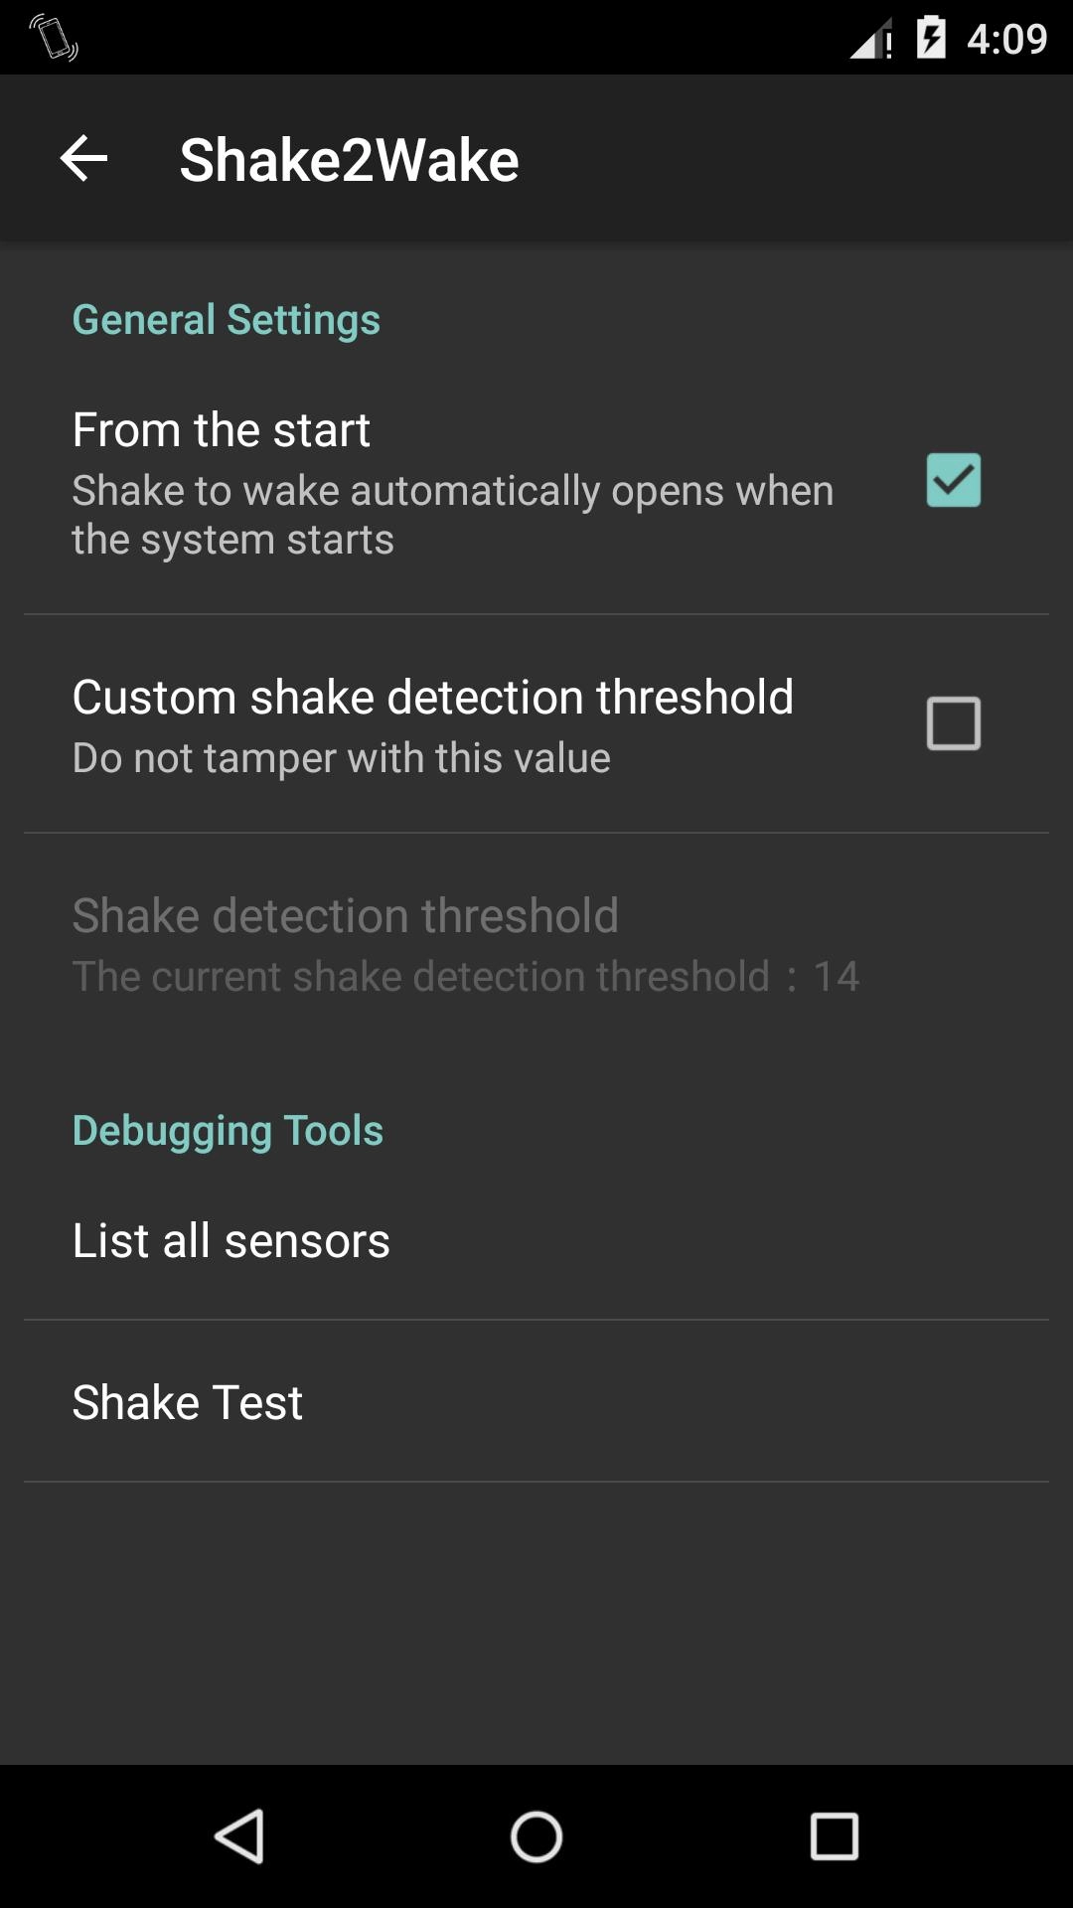Tap the Shake2Wake title
Screen dimensions: 1073x1908
[349, 160]
